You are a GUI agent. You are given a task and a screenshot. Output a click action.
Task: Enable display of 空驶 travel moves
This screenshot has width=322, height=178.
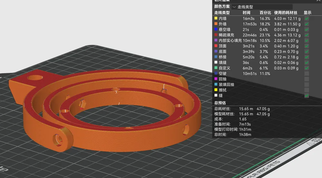point(307,74)
